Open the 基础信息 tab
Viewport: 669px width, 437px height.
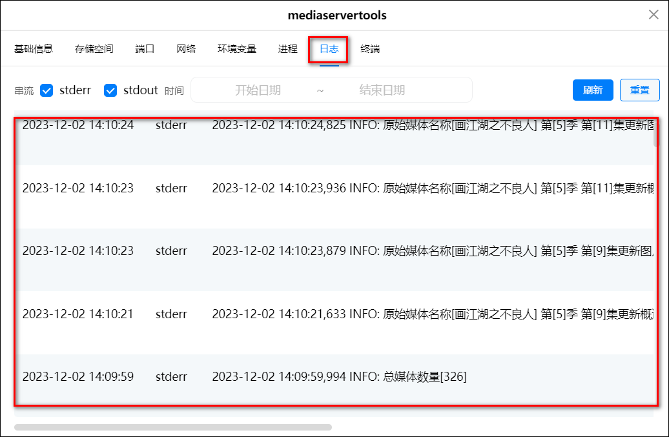click(34, 49)
